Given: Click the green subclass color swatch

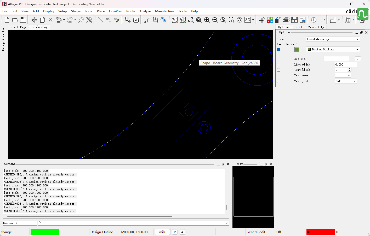Looking at the screenshot, I should [x=297, y=49].
